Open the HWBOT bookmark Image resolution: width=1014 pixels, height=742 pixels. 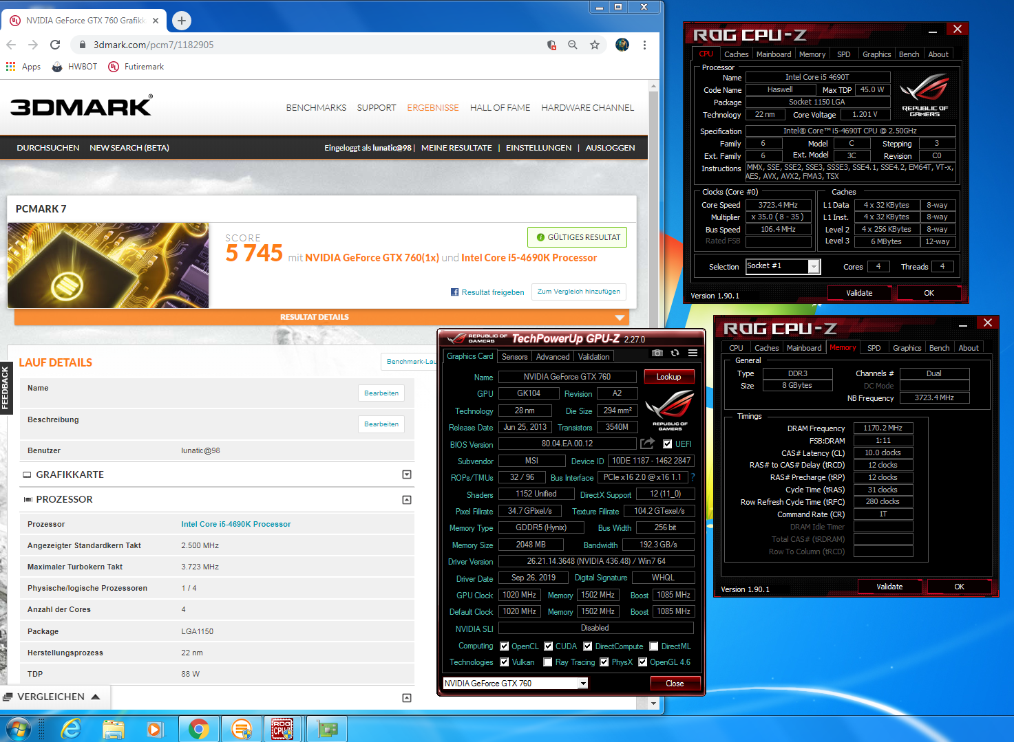click(74, 67)
